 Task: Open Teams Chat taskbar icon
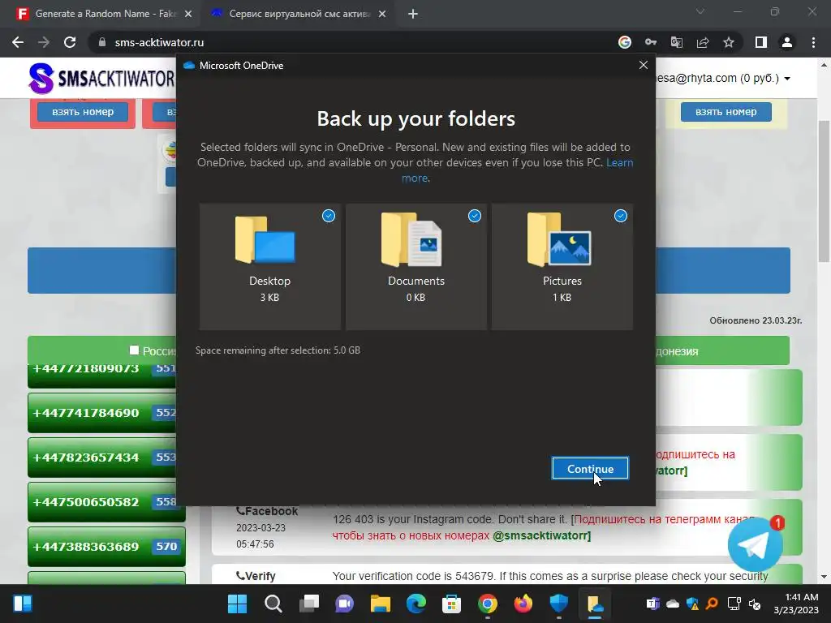tap(344, 604)
